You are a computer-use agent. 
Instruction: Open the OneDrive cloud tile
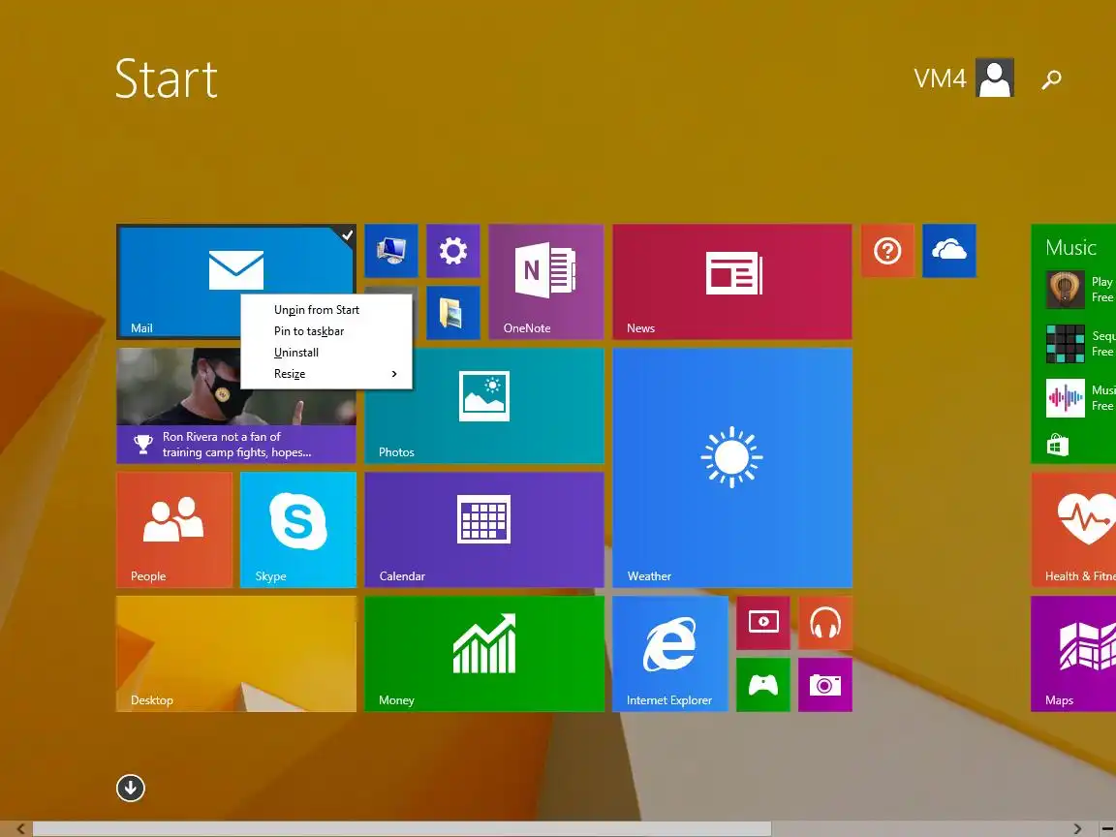pos(948,251)
